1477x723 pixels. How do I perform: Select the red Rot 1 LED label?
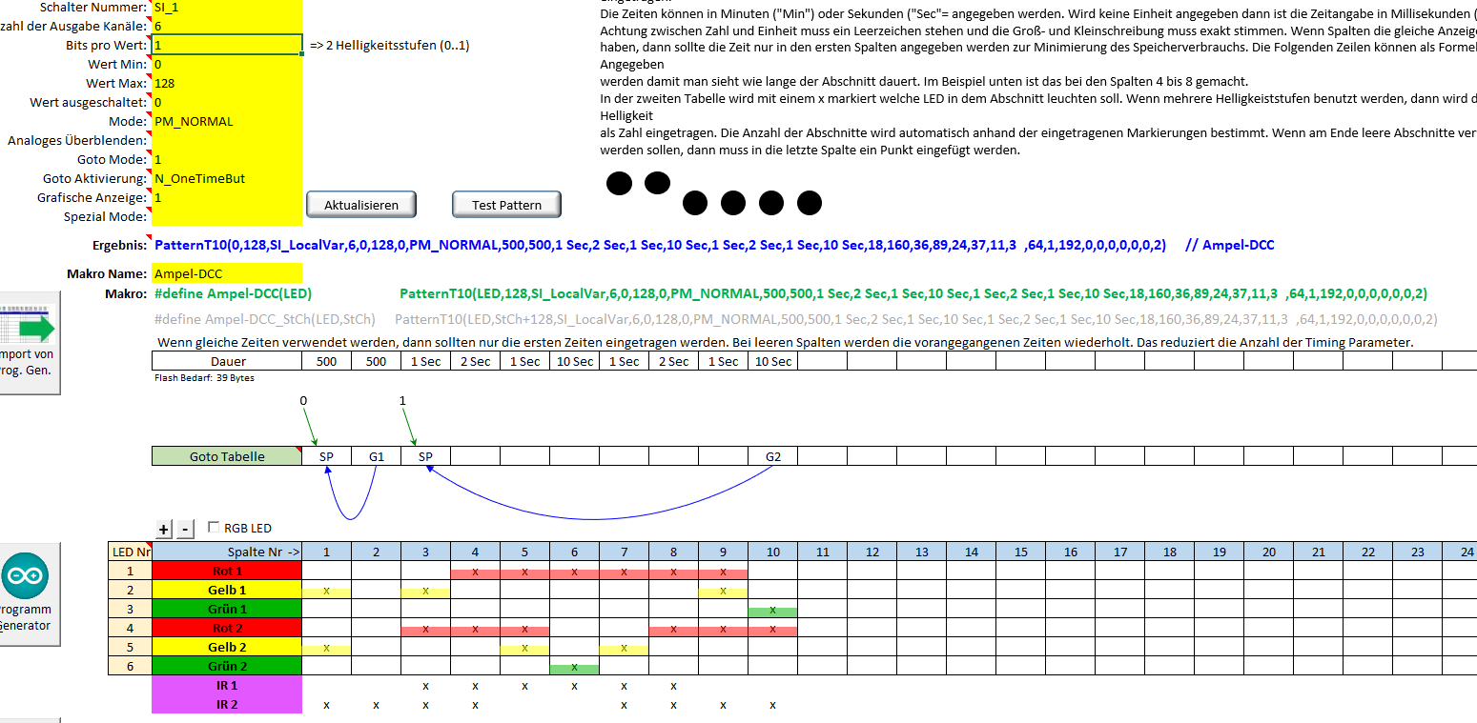click(227, 571)
